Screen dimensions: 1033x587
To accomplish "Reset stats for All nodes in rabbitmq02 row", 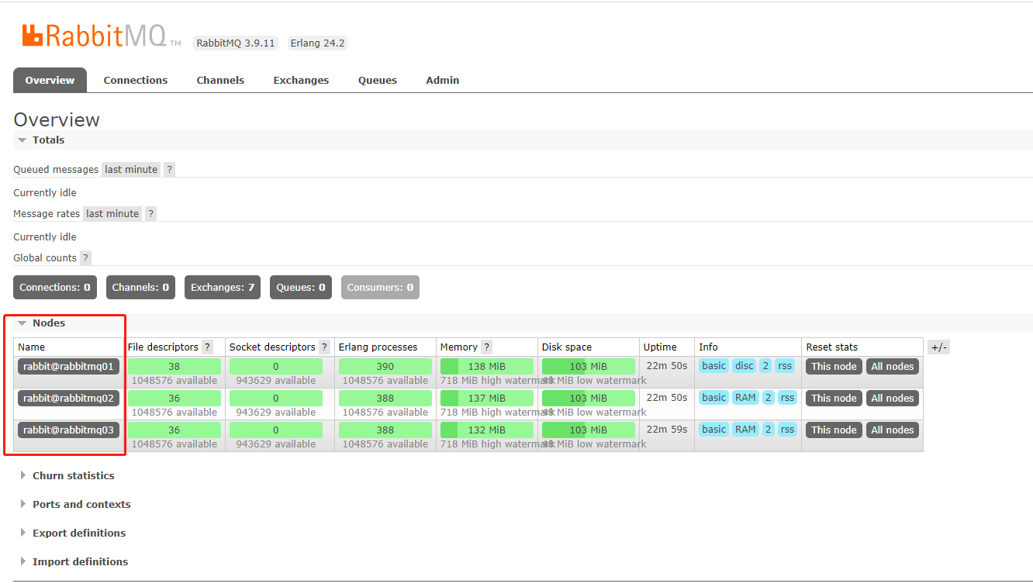I will (x=893, y=399).
